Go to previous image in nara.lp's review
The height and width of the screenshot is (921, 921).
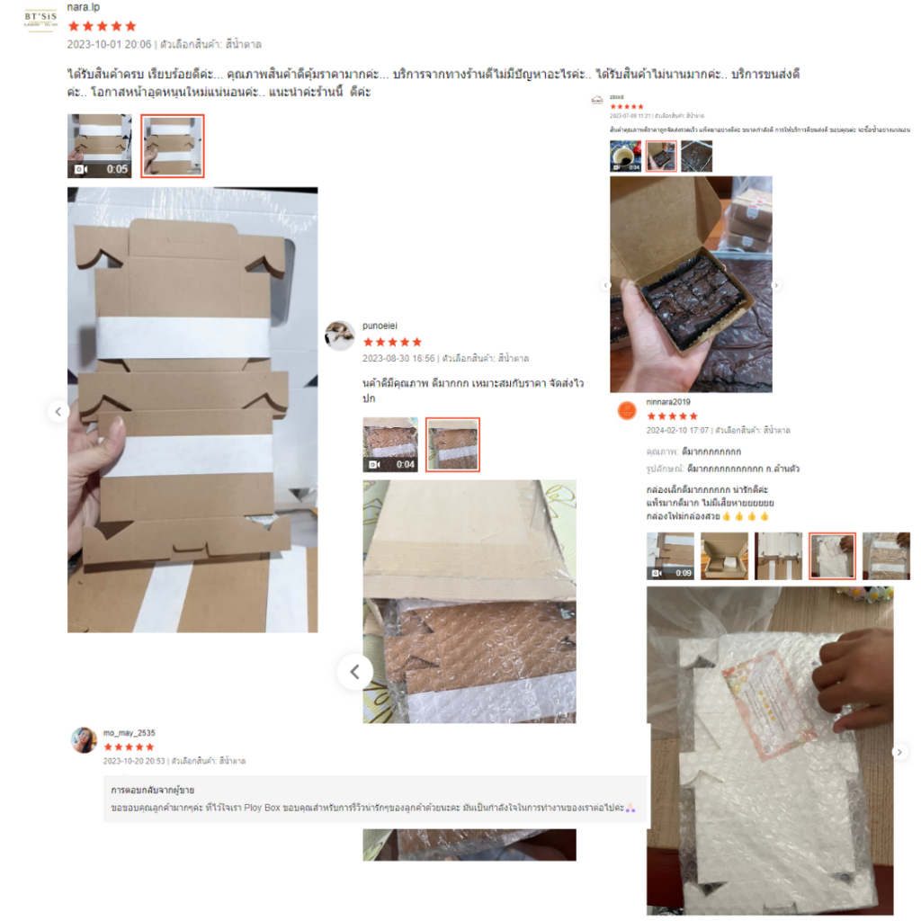click(x=58, y=412)
